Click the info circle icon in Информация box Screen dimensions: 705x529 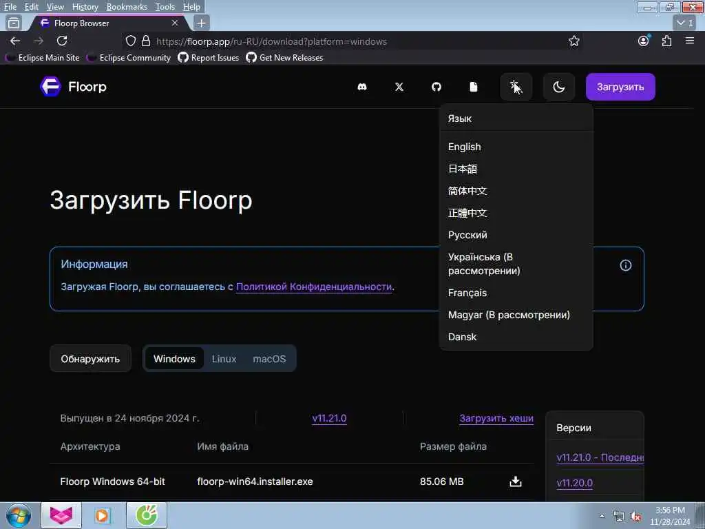pos(625,265)
